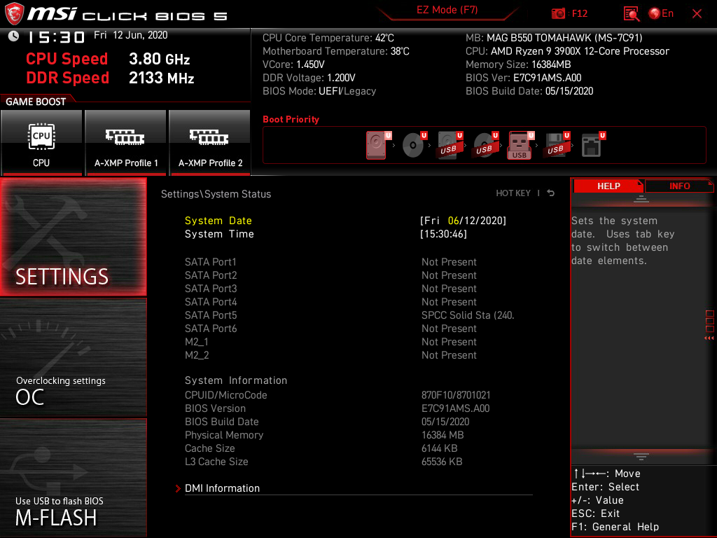Enable A-XMP Profile 1
This screenshot has width=717, height=538.
[x=126, y=142]
